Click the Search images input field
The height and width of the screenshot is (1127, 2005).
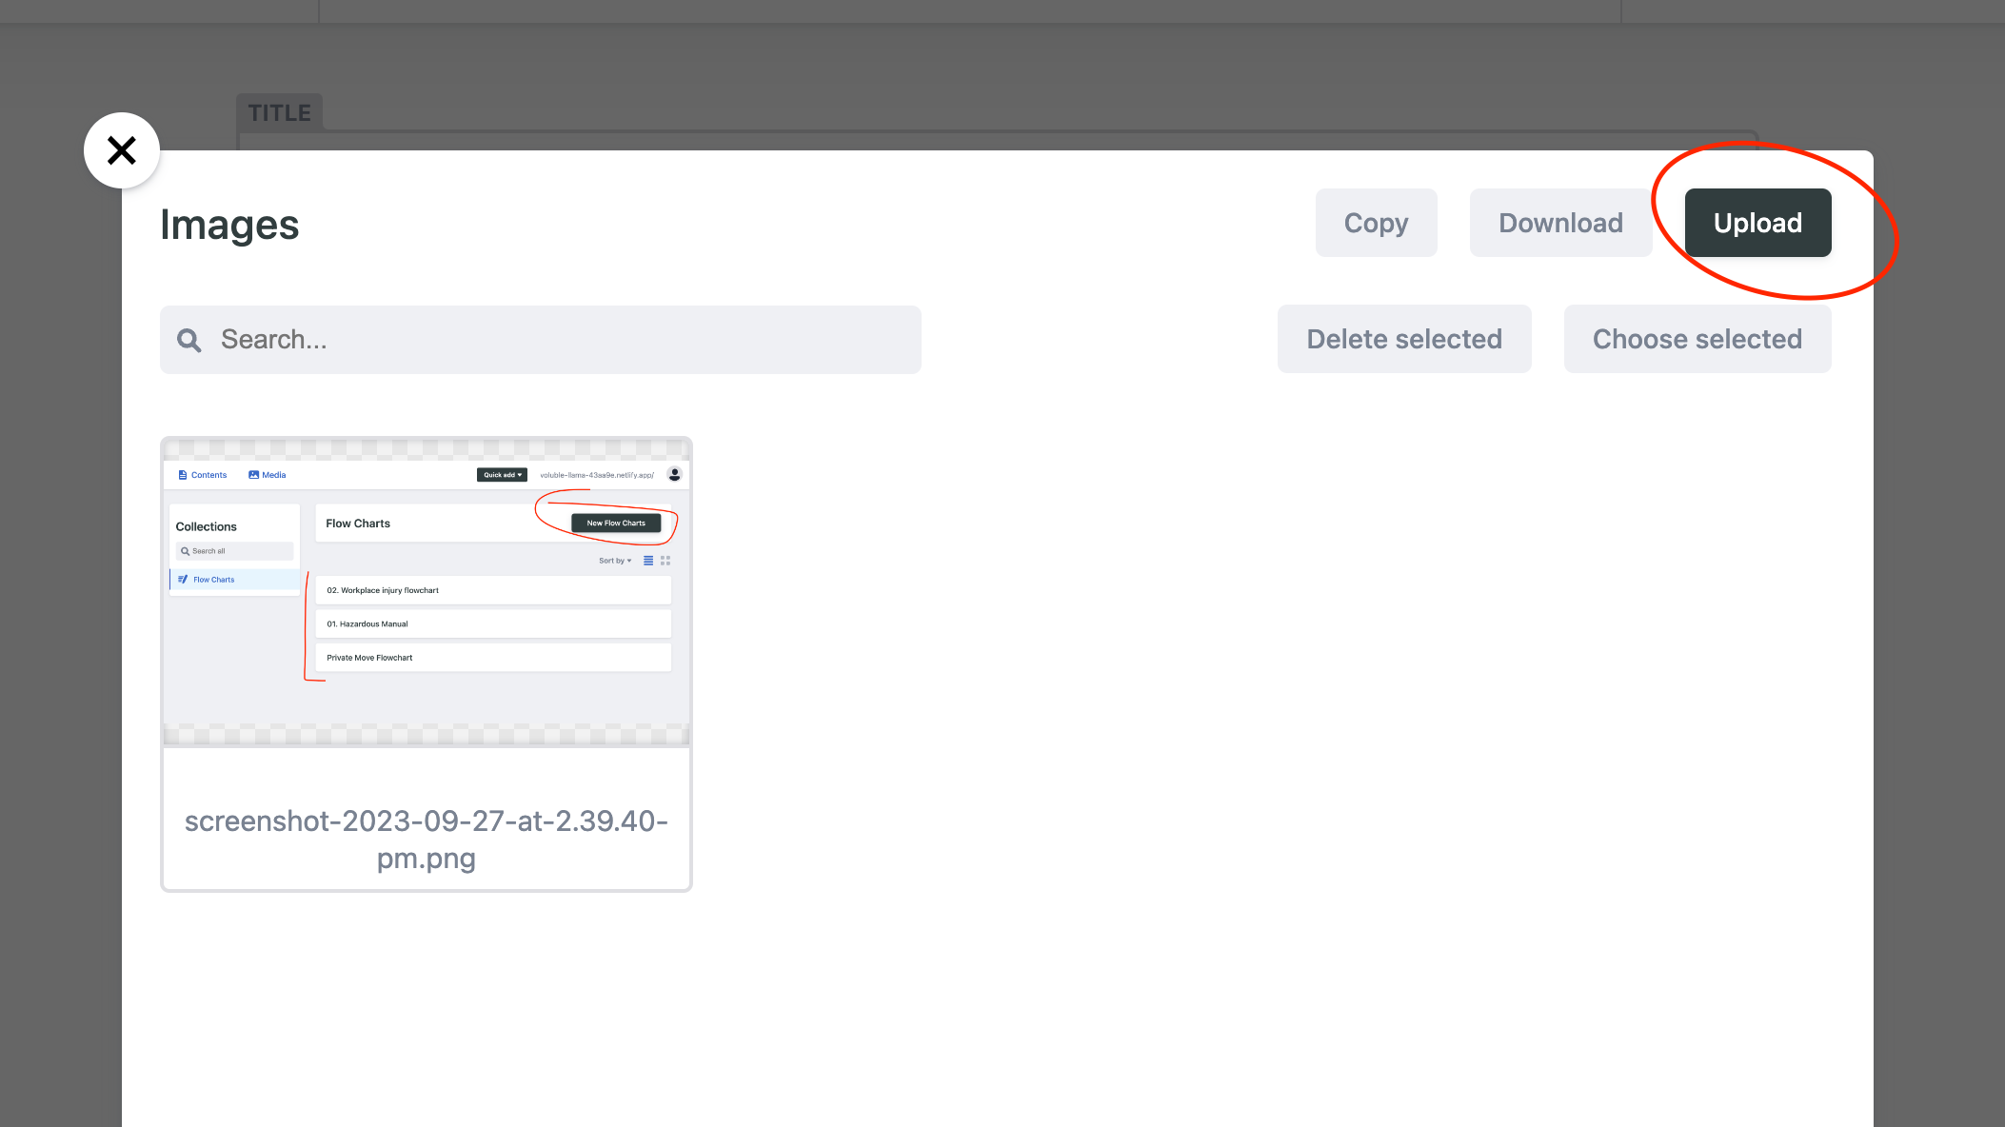(562, 340)
